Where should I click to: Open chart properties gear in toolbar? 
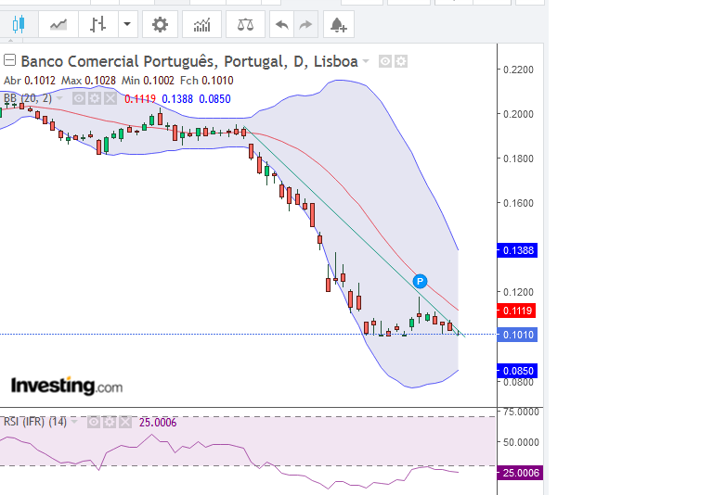[x=160, y=24]
